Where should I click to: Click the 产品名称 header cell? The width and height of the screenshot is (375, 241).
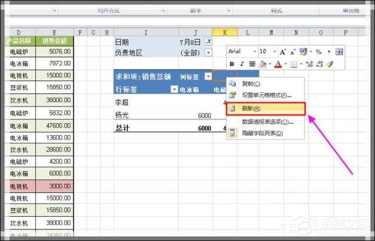tap(20, 41)
